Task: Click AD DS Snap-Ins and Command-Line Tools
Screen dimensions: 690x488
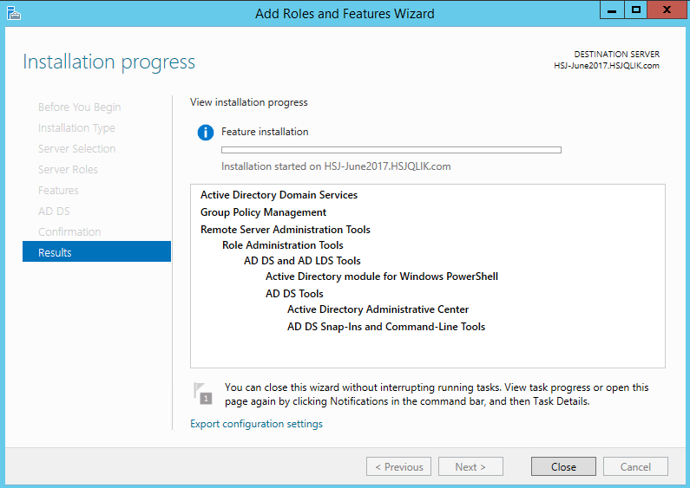Action: point(386,327)
